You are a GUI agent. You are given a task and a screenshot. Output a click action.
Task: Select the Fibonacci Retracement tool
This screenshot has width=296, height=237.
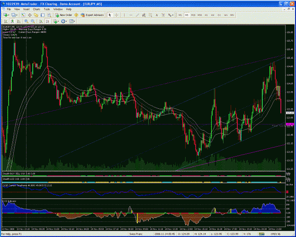tap(151, 15)
